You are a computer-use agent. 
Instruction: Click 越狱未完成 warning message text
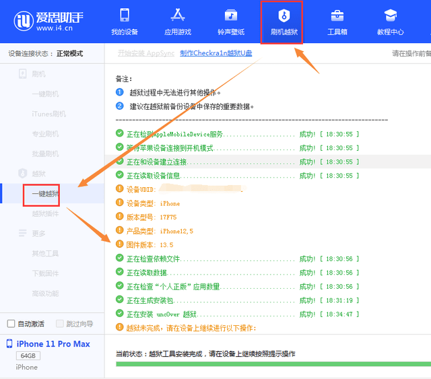191,328
